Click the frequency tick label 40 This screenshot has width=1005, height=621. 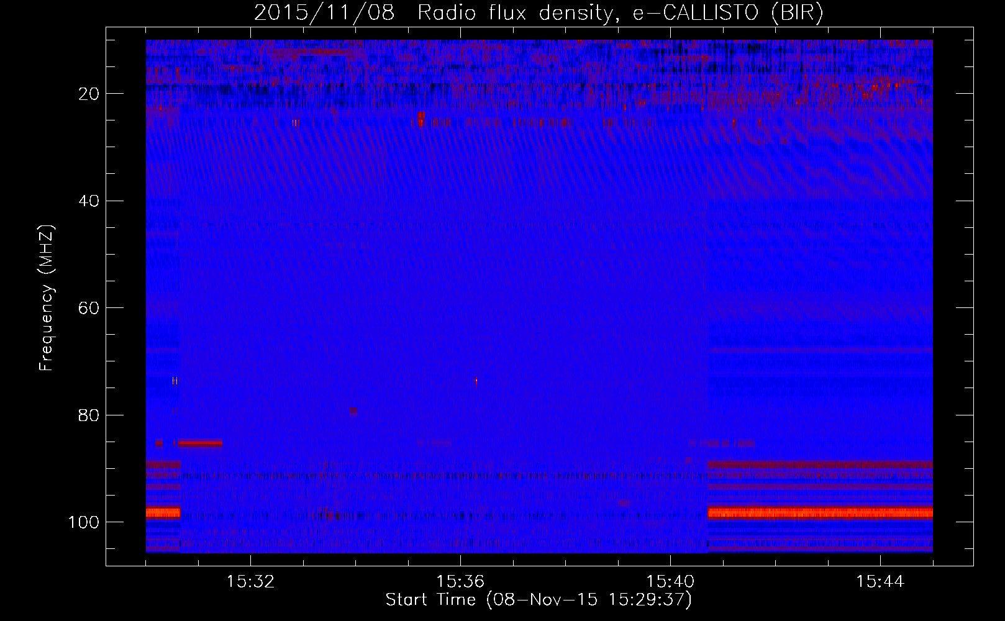(89, 201)
